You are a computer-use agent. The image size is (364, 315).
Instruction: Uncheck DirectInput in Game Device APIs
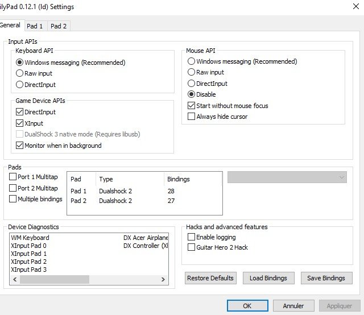(20, 113)
